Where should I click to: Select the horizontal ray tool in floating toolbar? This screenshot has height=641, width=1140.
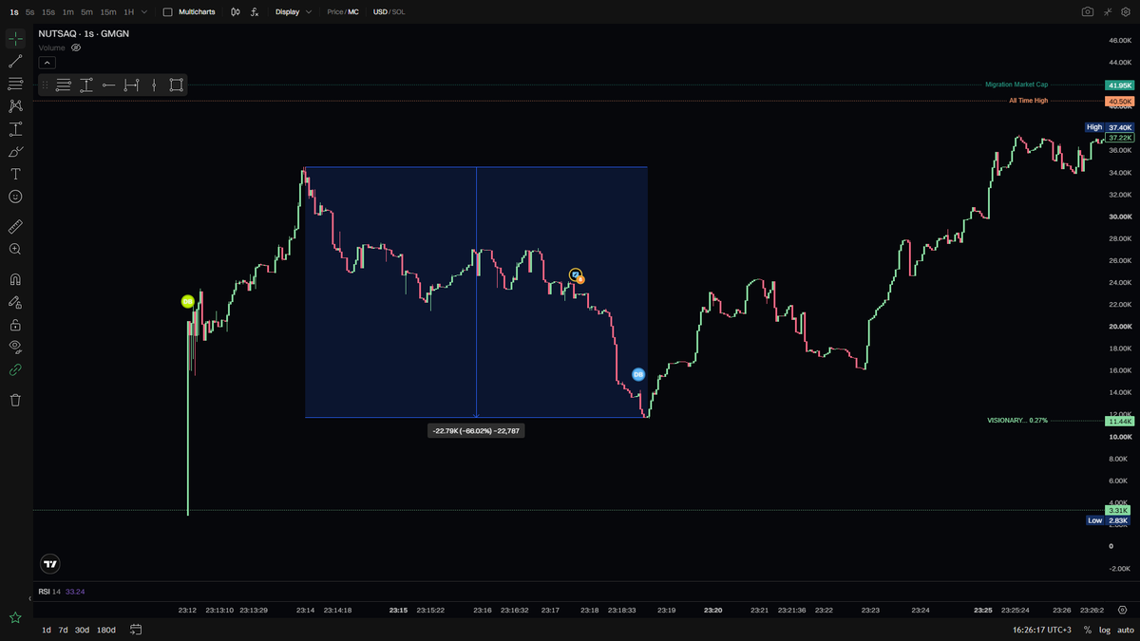[x=108, y=85]
